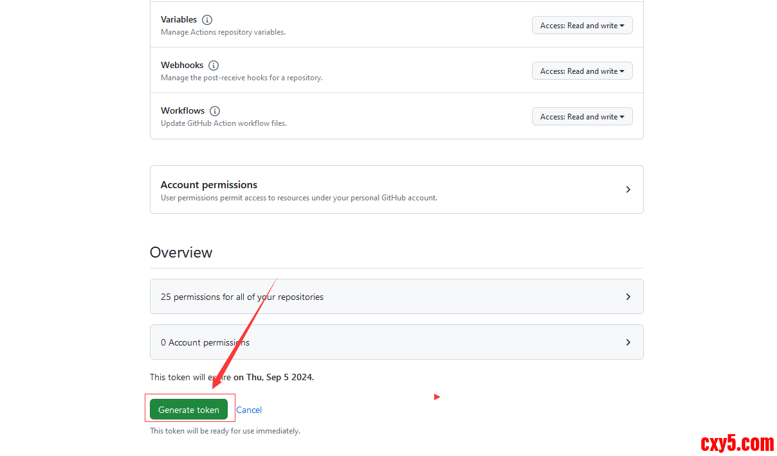Click the Webhooks permission title
Viewport: 777px width, 456px height.
coord(182,66)
